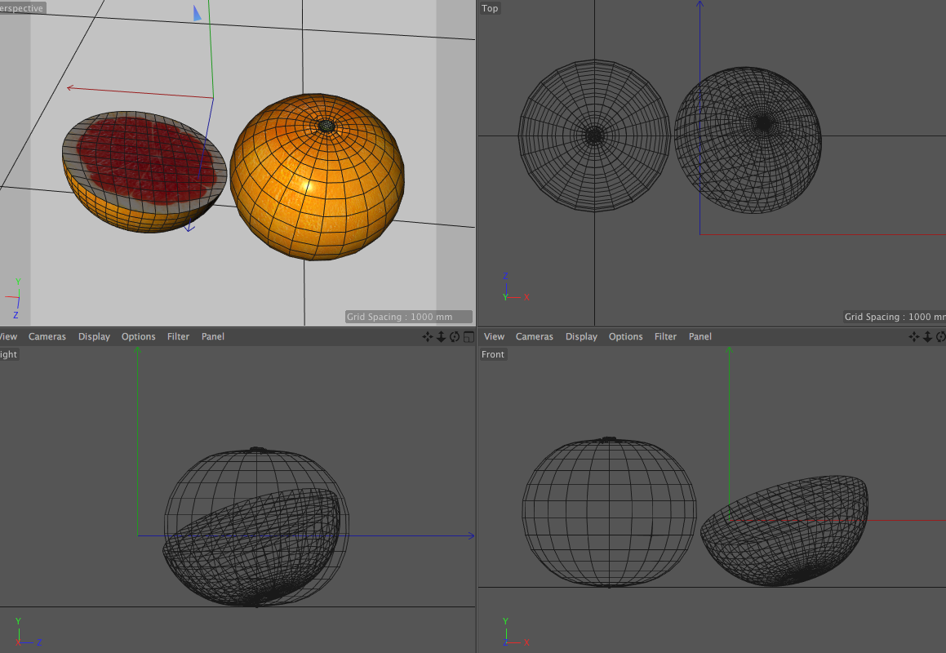Click the rotate camera icon in Front viewport
This screenshot has height=653, width=946.
pyautogui.click(x=941, y=336)
